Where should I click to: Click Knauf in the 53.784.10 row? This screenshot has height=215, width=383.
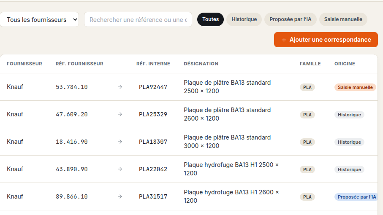[15, 87]
